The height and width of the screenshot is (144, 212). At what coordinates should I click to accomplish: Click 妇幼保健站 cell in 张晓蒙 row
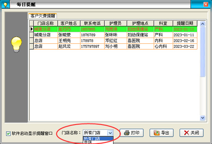tap(140, 35)
